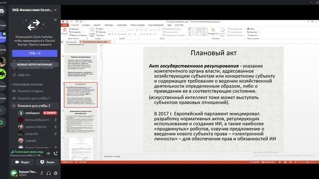Switch to the ГЛАВНАЯ ribbon tab
319x179 pixels.
click(x=75, y=25)
